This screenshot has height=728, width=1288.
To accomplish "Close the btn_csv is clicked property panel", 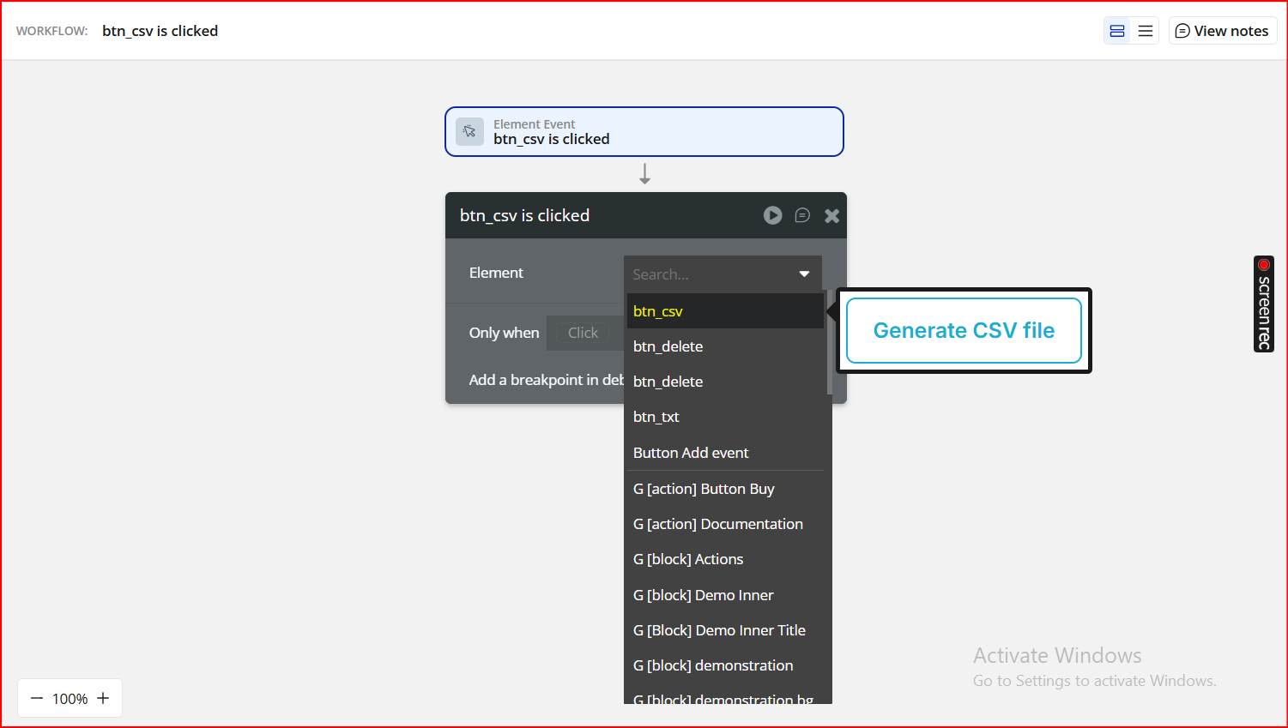I will [831, 216].
